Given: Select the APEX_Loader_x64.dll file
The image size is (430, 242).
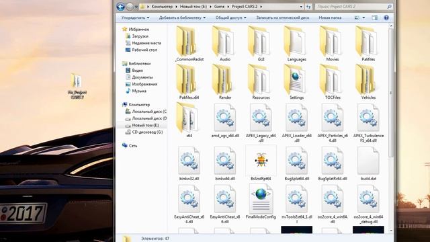Looking at the screenshot, I should point(297,123).
